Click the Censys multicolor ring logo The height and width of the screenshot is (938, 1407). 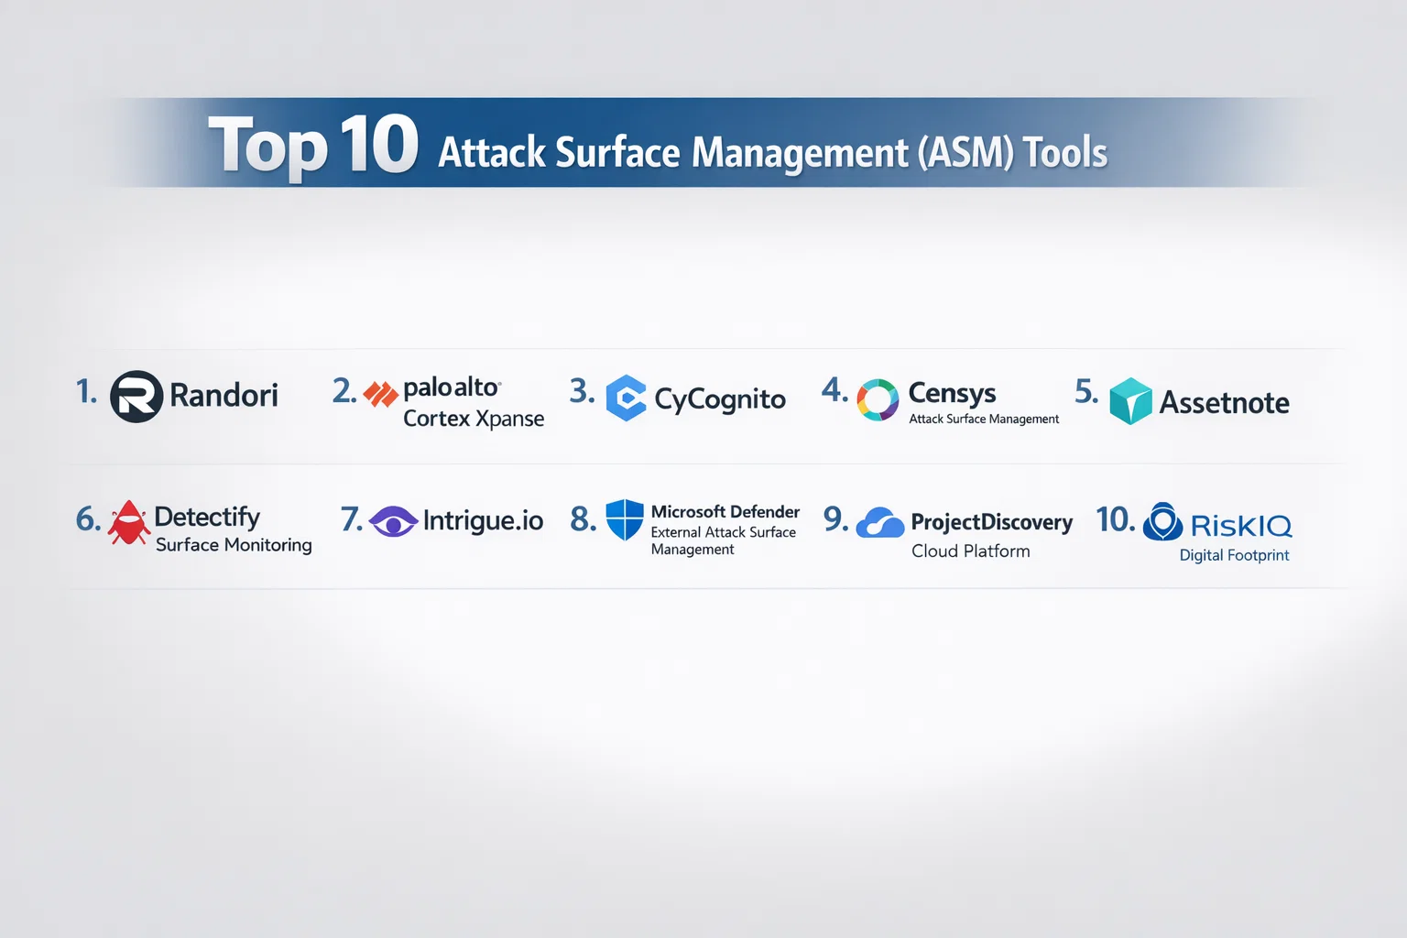click(x=878, y=400)
